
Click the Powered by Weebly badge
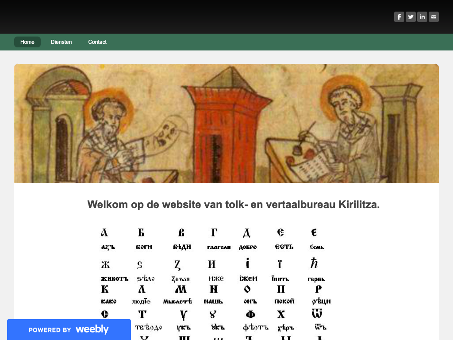point(69,329)
